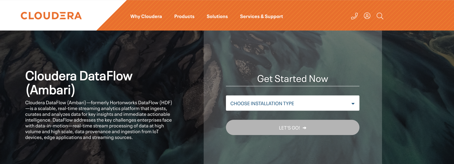Image resolution: width=454 pixels, height=164 pixels.
Task: Open the Why Cloudera menu
Action: point(146,16)
